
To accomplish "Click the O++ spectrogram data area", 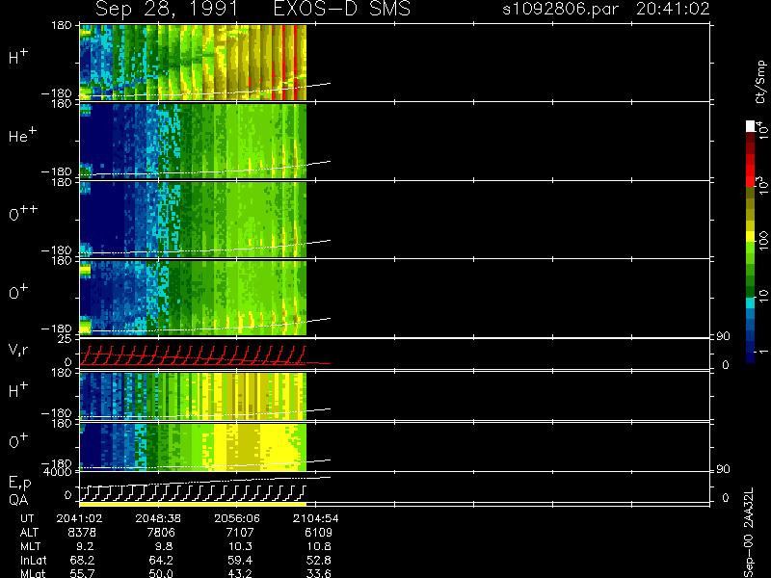I will (193, 220).
